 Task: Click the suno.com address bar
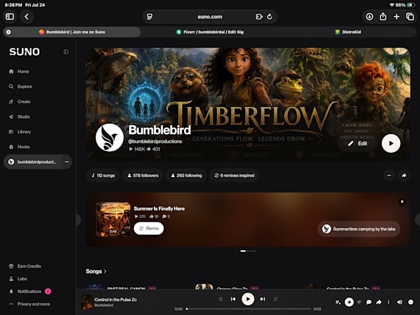tap(210, 17)
